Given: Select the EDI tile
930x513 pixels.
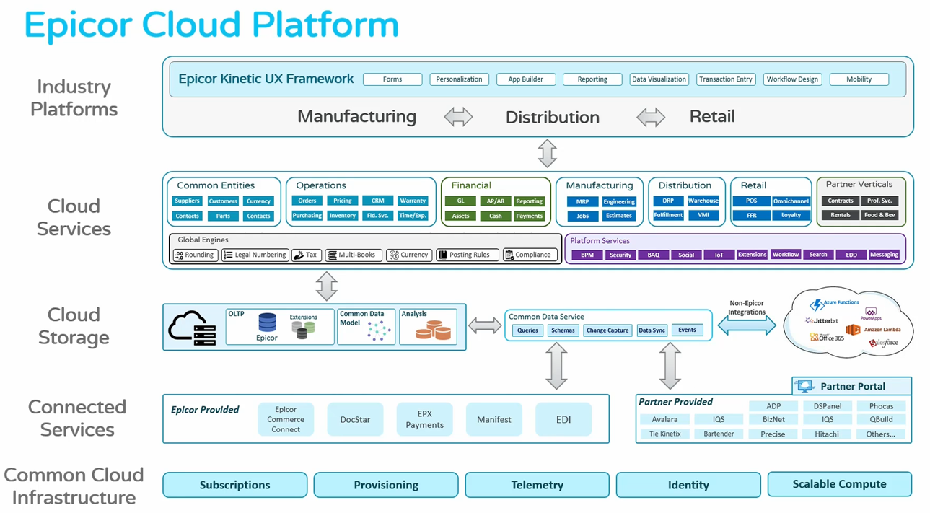Looking at the screenshot, I should [x=563, y=419].
